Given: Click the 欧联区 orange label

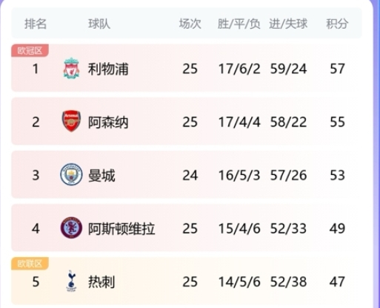Looking at the screenshot, I should point(30,264).
